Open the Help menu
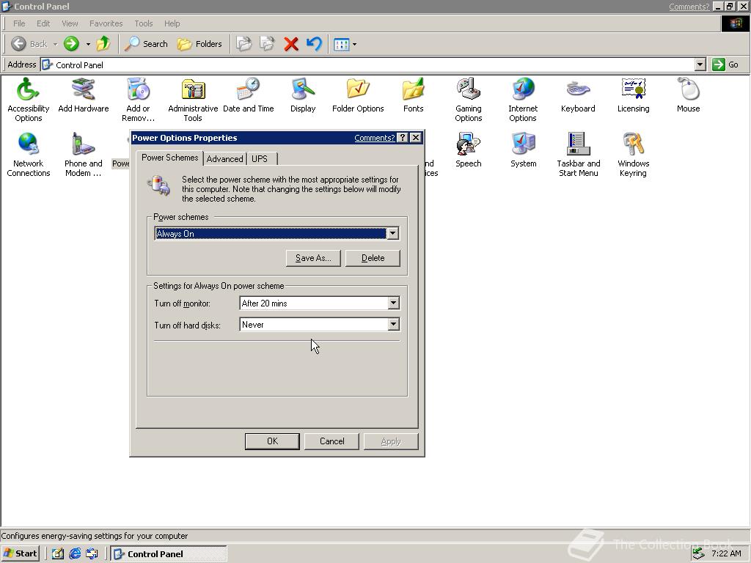 coord(172,23)
